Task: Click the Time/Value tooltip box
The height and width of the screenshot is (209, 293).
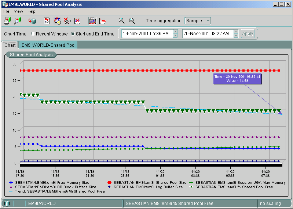Action: click(237, 79)
